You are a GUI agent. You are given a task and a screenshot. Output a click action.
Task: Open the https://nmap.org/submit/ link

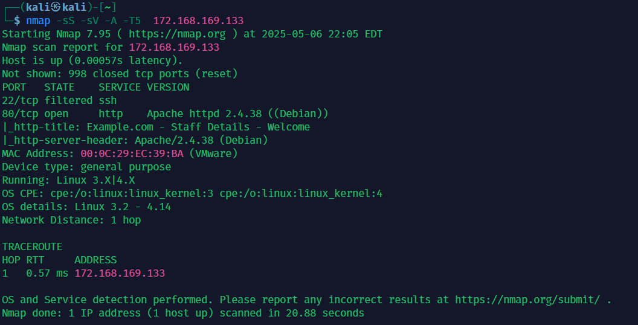527,300
